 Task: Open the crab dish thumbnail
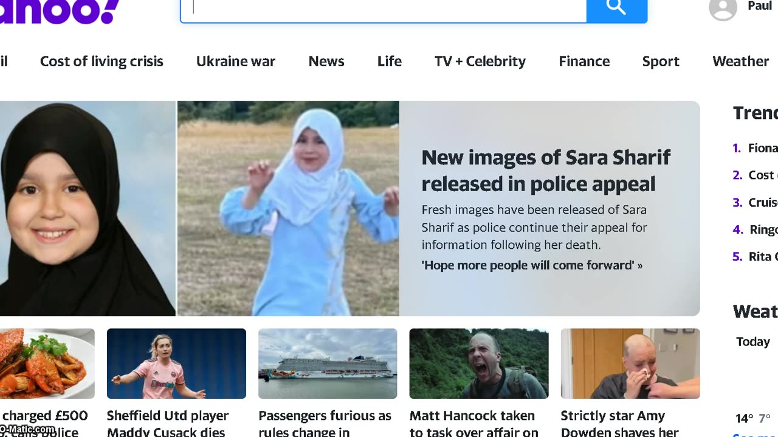[47, 364]
